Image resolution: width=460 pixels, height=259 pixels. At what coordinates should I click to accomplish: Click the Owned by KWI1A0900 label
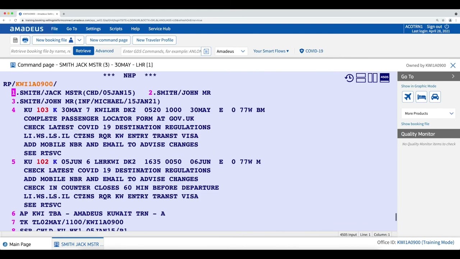pos(426,65)
